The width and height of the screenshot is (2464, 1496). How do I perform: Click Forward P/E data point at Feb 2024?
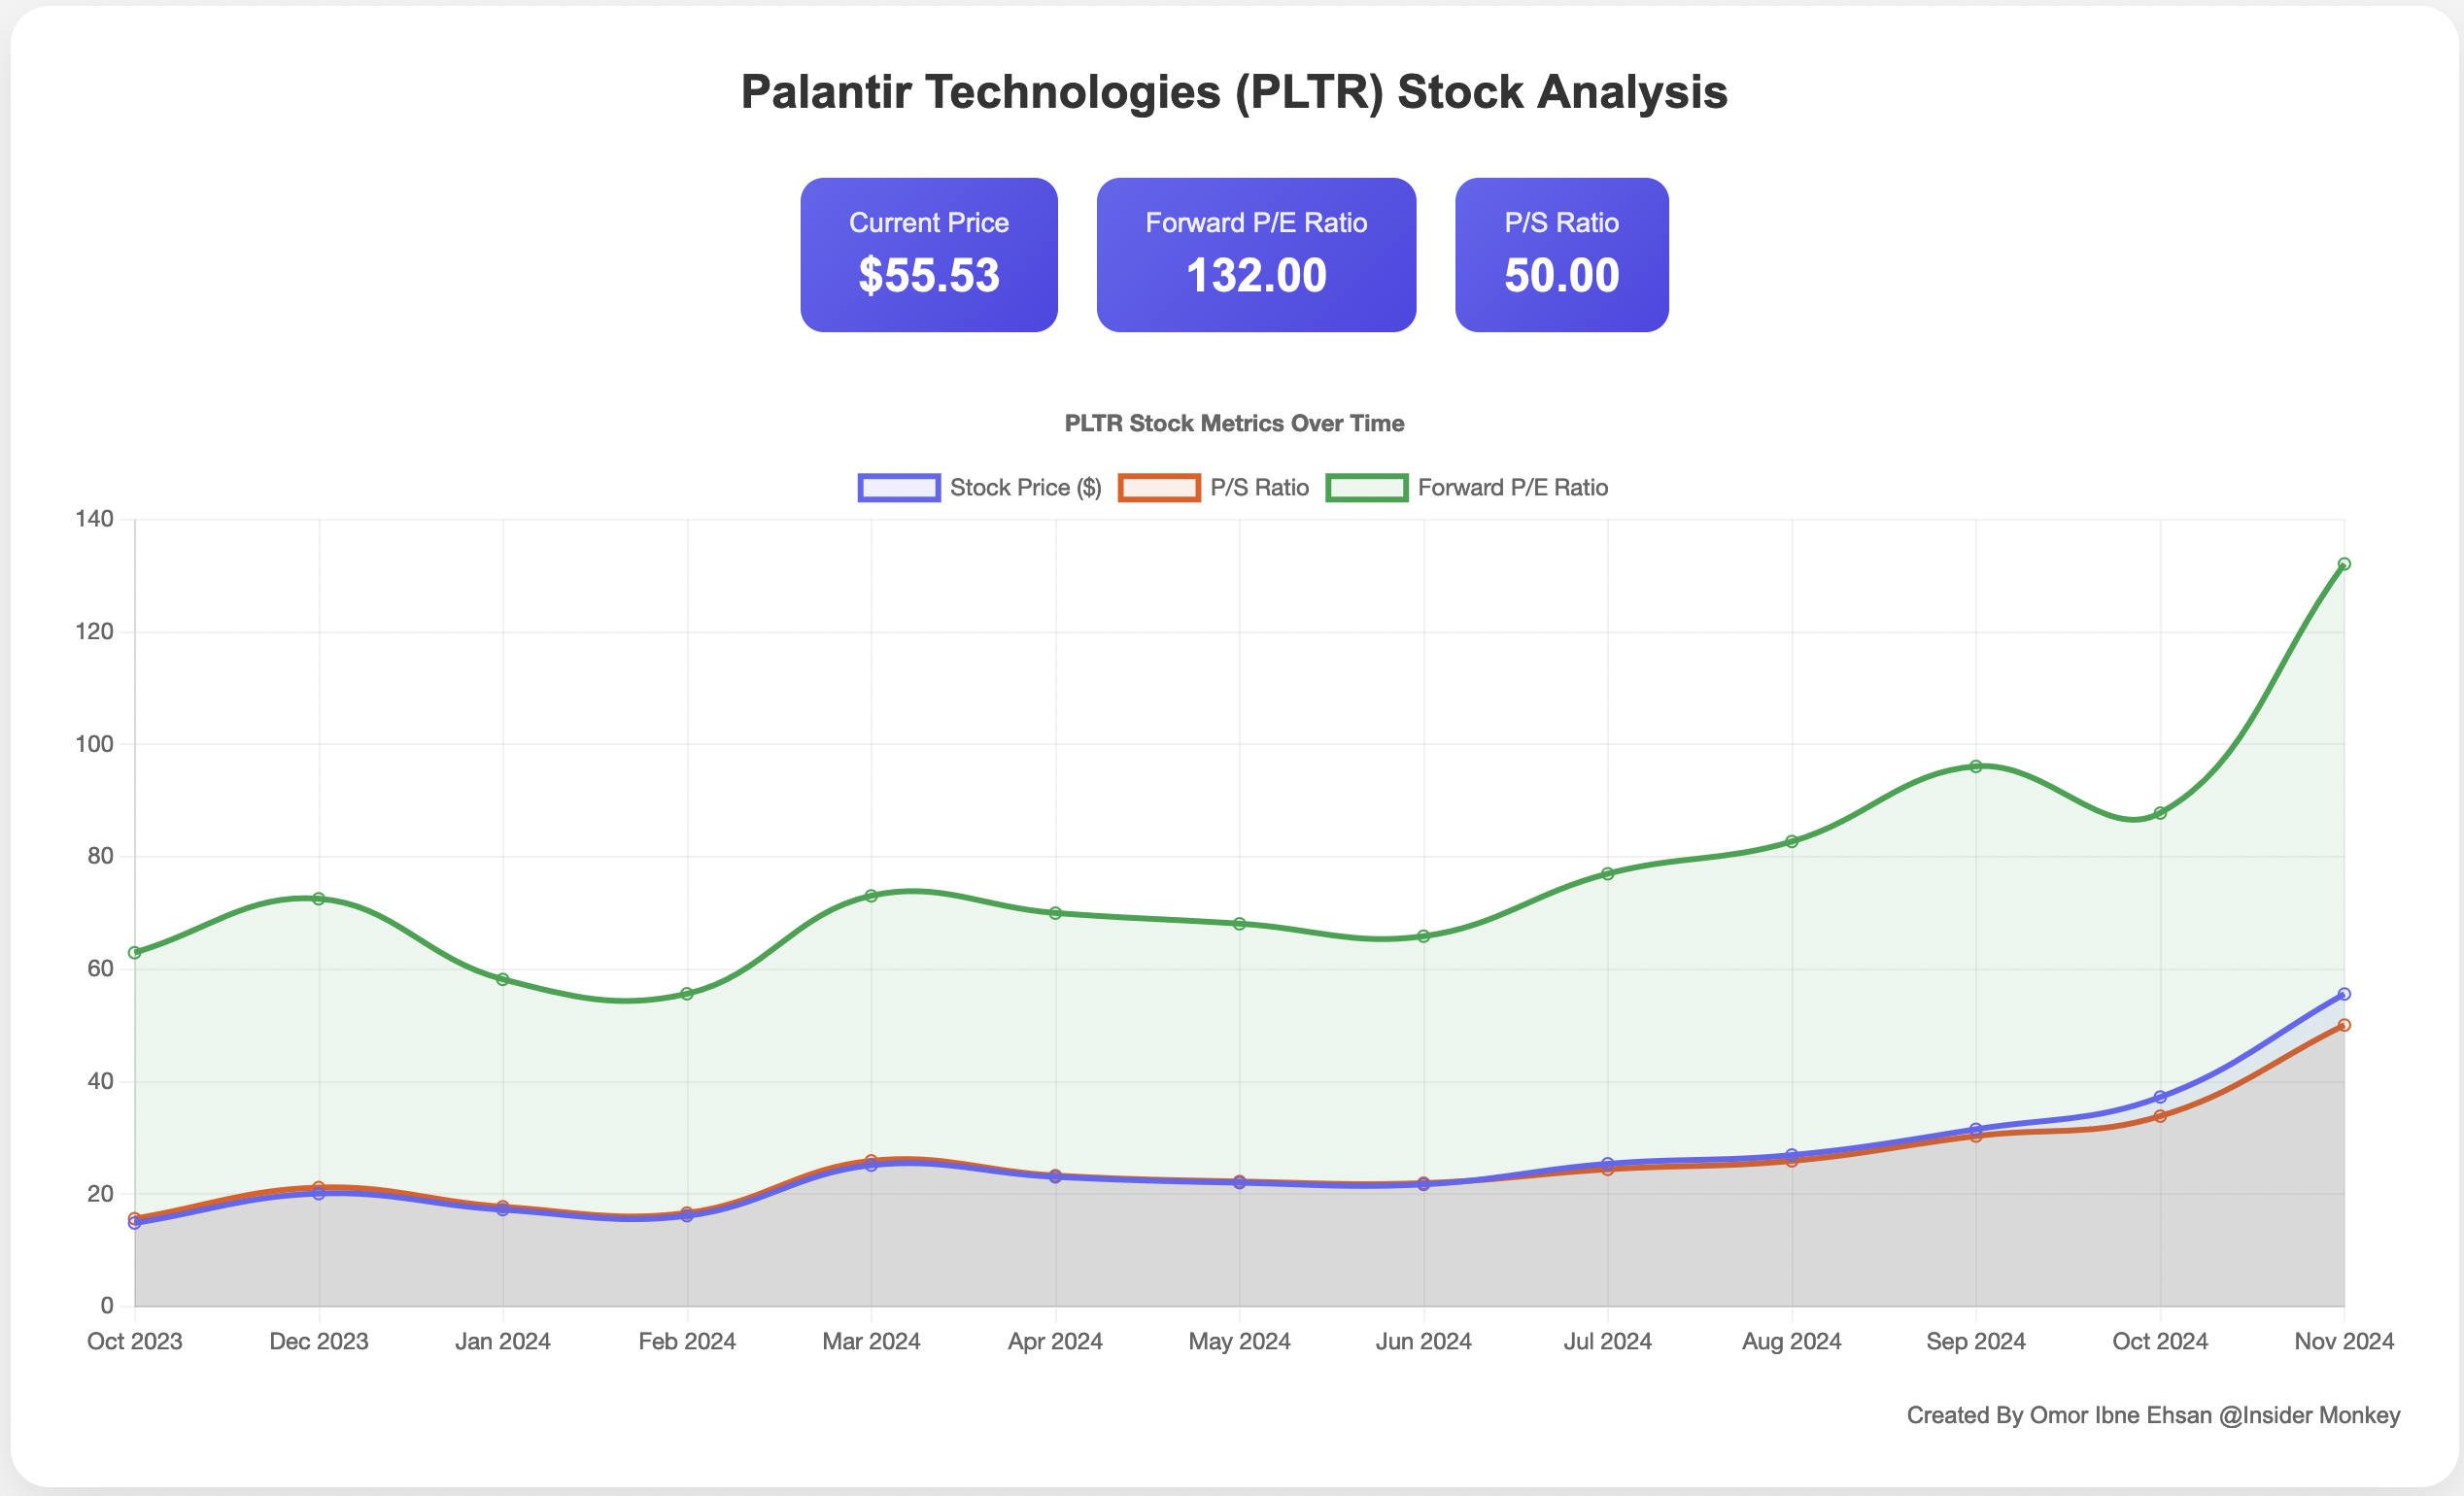[x=687, y=993]
